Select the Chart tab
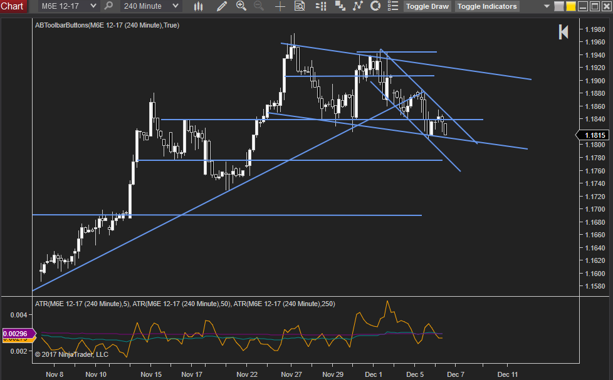This screenshot has width=613, height=380. (x=13, y=6)
